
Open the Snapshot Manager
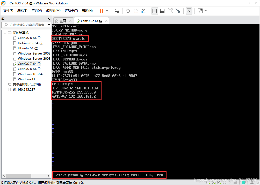[x=144, y=11]
